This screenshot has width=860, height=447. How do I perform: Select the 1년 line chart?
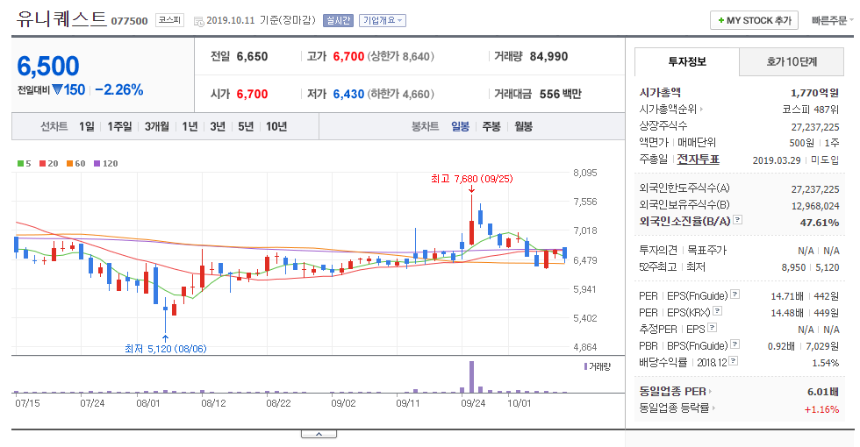[x=190, y=126]
